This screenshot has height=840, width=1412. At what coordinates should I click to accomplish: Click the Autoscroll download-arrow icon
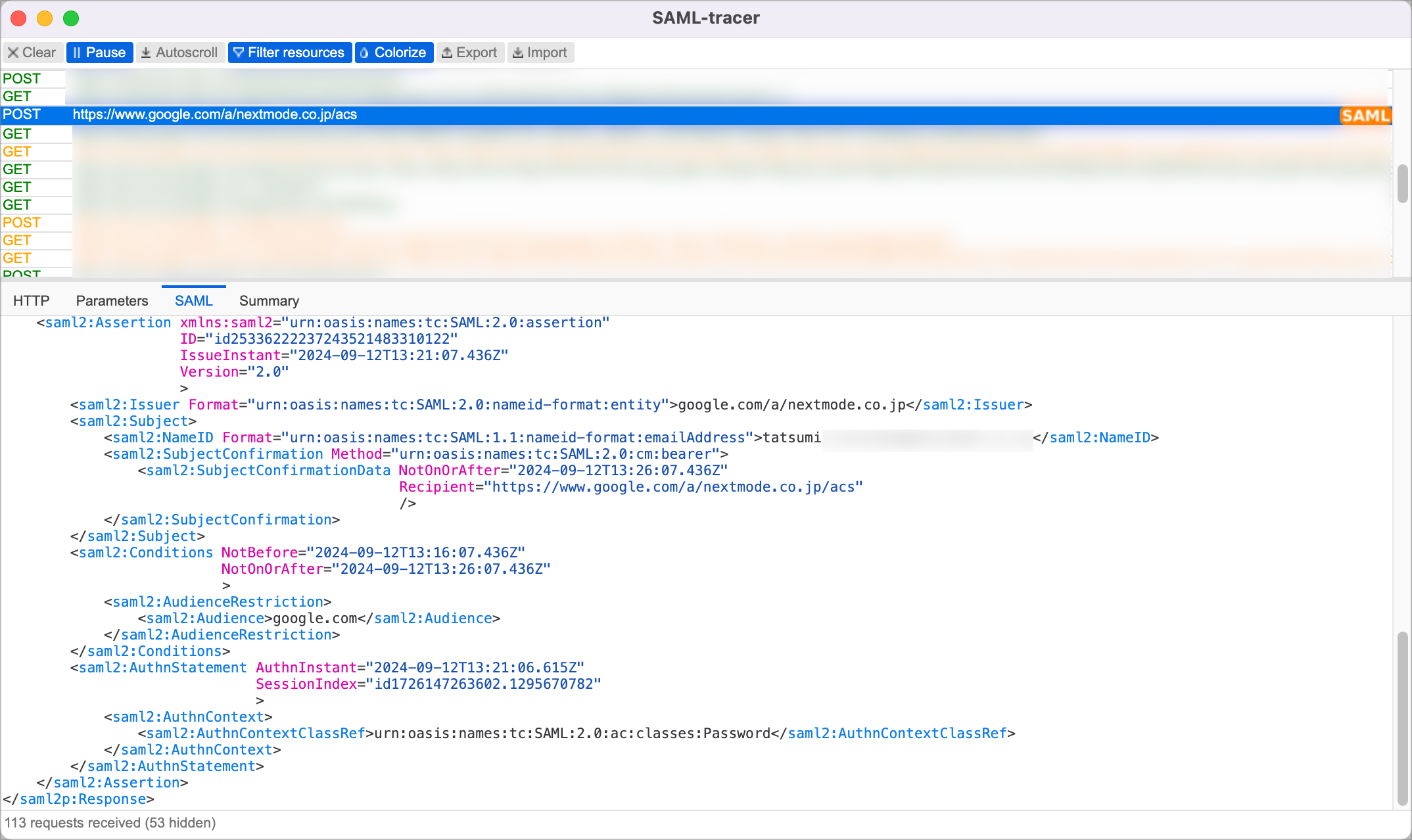[147, 52]
